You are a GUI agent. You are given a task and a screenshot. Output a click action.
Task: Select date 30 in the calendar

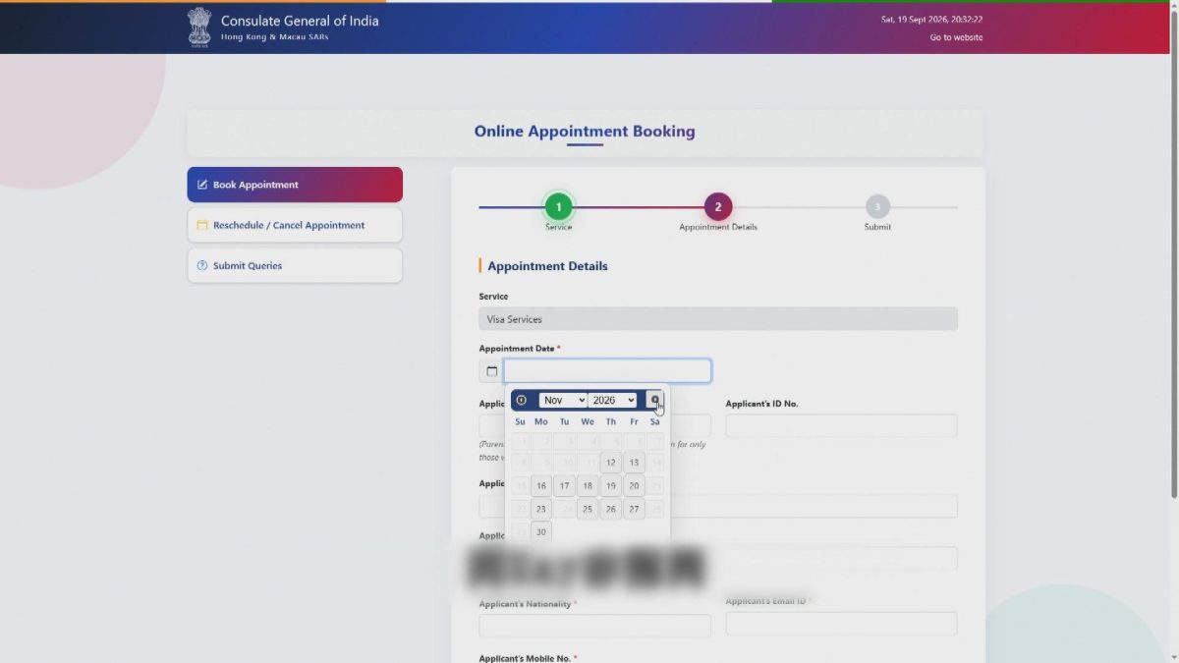click(540, 532)
